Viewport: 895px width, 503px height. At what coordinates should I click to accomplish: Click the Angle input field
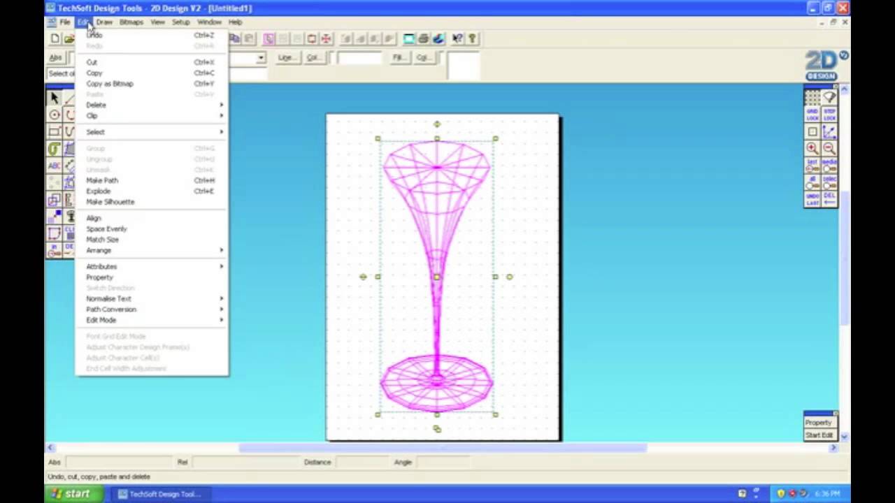(x=445, y=462)
